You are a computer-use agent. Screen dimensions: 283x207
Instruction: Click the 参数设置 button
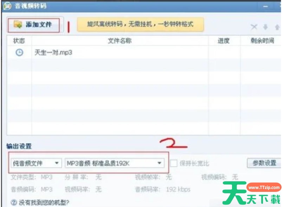coord(264,163)
